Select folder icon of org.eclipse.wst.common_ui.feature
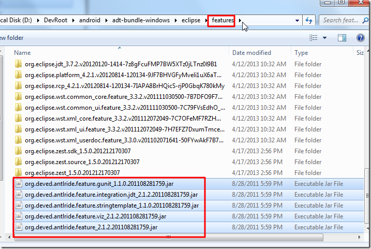The height and width of the screenshot is (249, 371). tap(18, 108)
